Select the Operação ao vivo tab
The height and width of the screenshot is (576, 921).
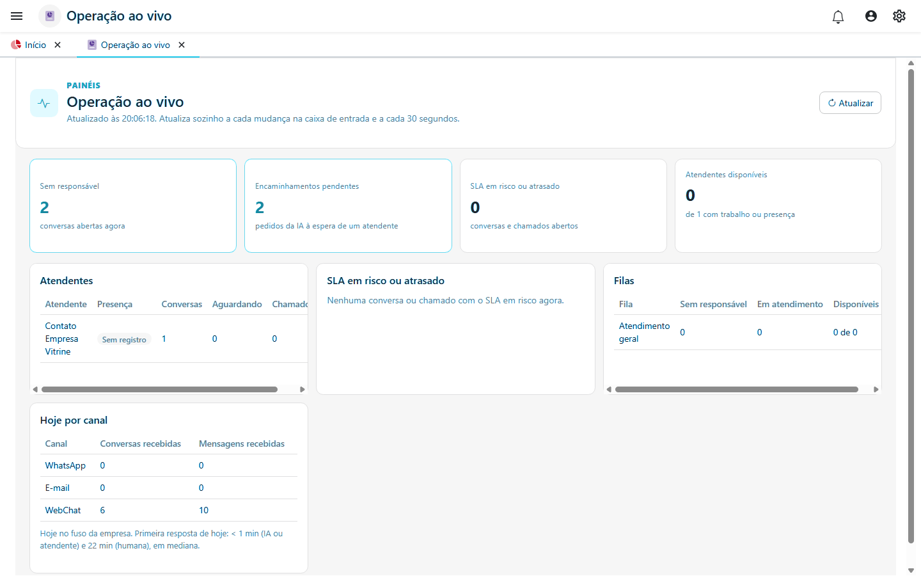click(x=129, y=45)
